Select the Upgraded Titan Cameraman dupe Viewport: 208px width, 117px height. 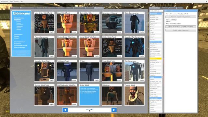coord(135,46)
